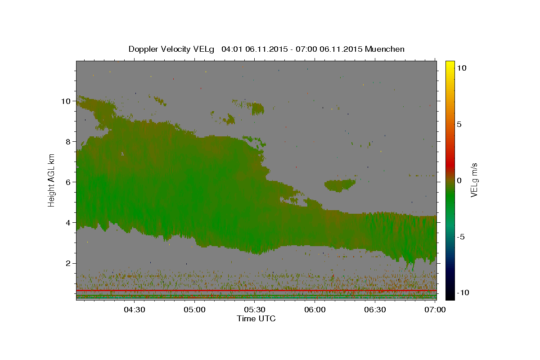Viewport: 540px width, 360px height.
Task: Click the '06:00' time tick label
Action: (315, 310)
